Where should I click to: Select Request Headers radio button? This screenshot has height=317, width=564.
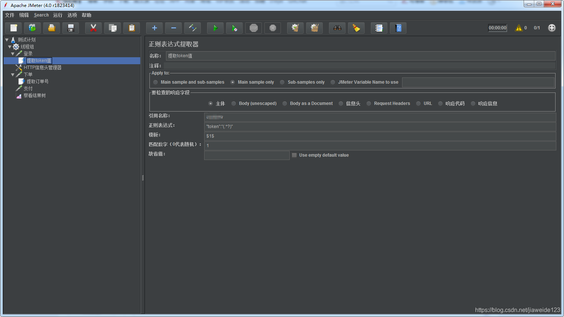tap(369, 103)
